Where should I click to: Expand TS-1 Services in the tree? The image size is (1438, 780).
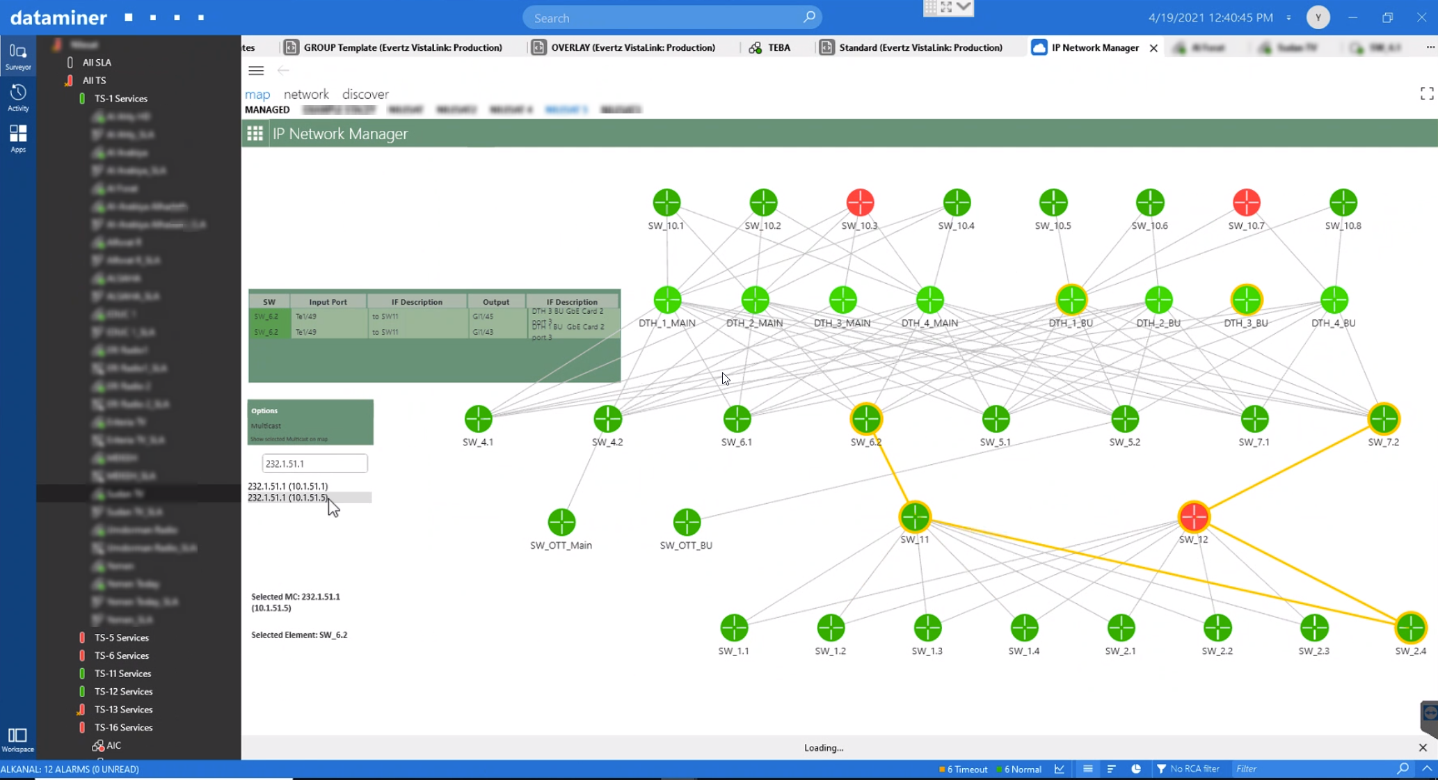coord(121,98)
